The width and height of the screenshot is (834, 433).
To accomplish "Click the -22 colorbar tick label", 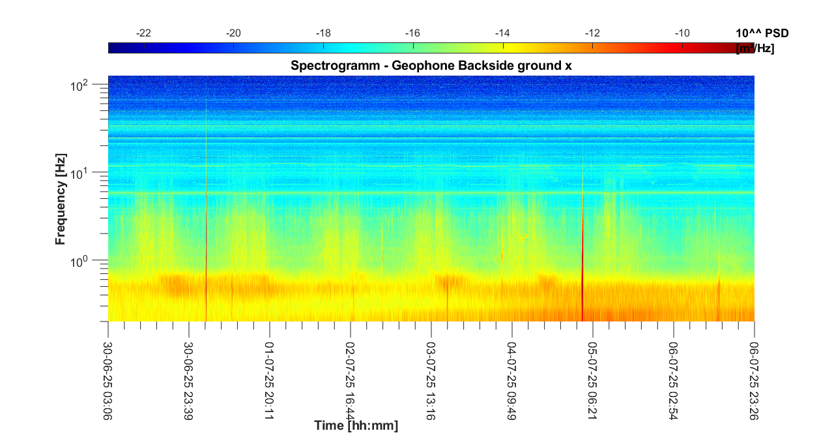I will [143, 33].
